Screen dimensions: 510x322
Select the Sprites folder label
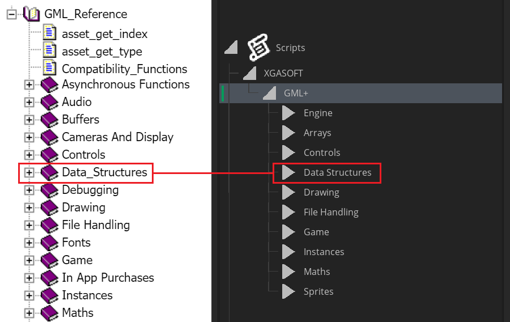pyautogui.click(x=318, y=291)
